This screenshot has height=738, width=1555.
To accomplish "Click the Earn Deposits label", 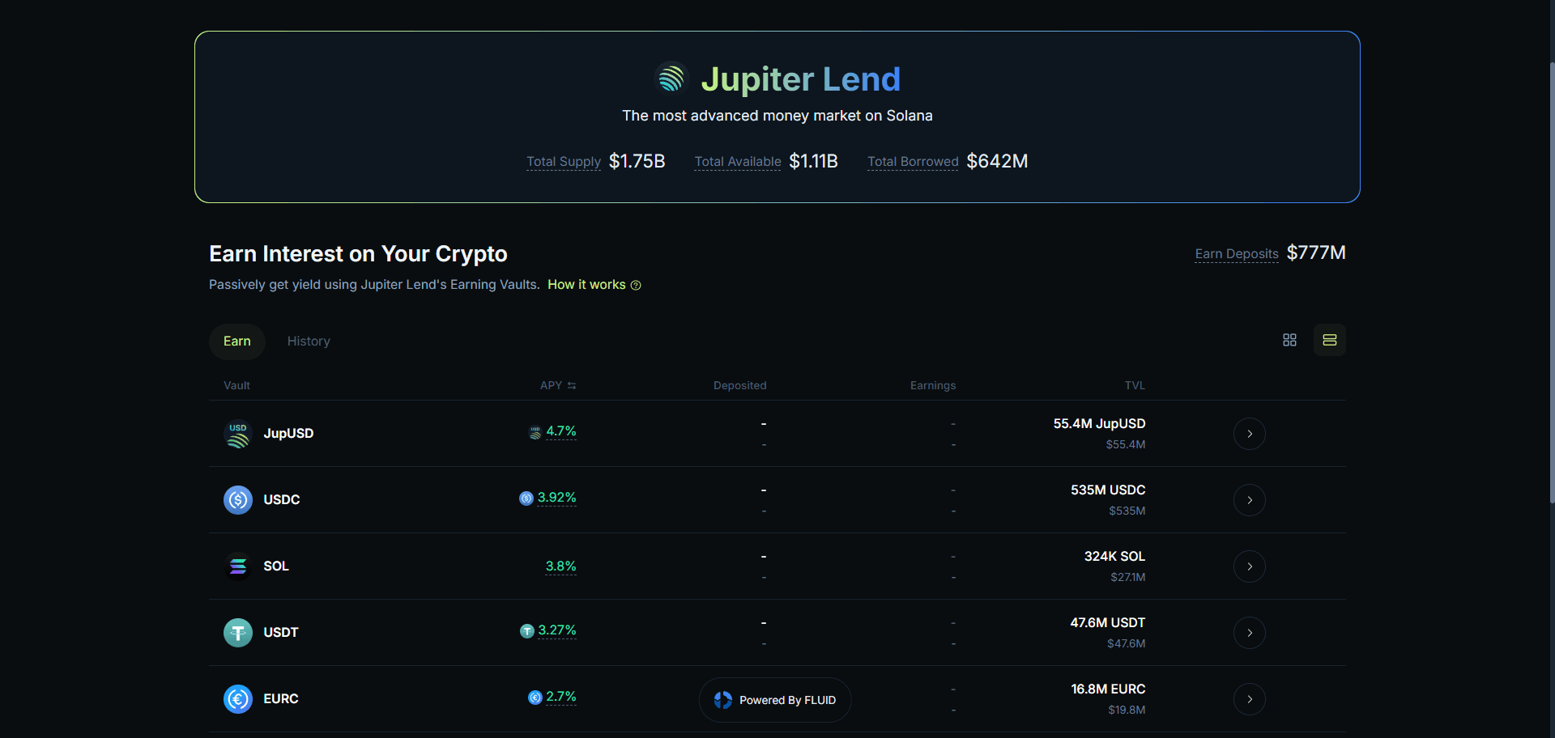I will pos(1237,254).
